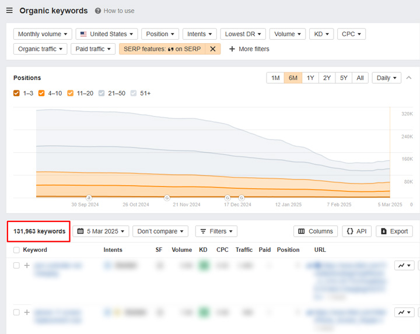Export the keywords list
The image size is (420, 334).
[x=394, y=231]
